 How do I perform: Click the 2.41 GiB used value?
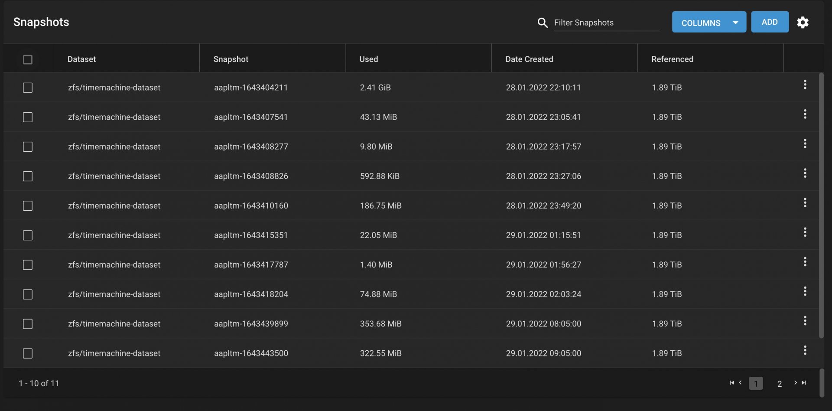[375, 88]
